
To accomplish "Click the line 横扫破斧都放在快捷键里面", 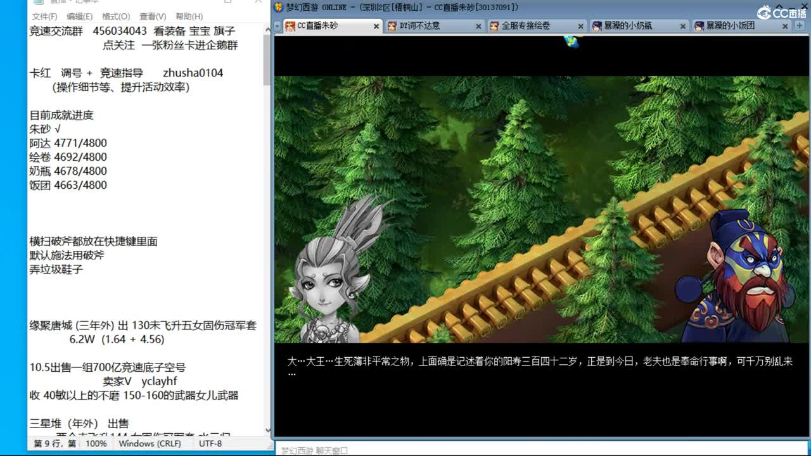I will point(93,241).
